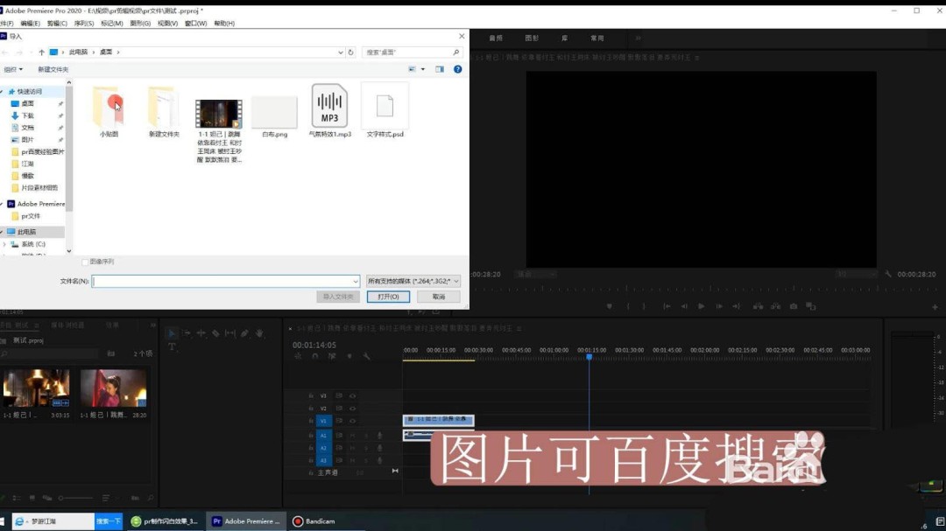Select pr百度经验图片 folder in the sidebar
946x531 pixels.
(x=38, y=152)
